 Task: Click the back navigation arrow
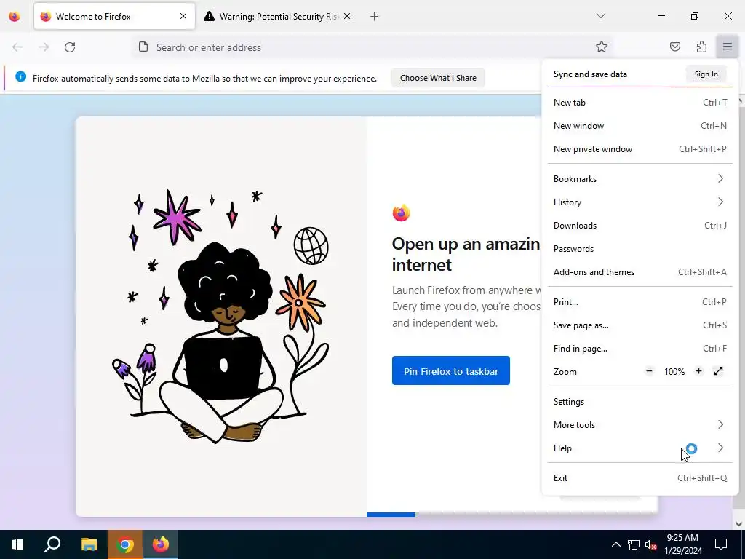[x=17, y=47]
